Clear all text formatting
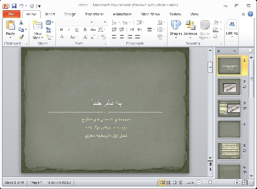 click(103, 36)
